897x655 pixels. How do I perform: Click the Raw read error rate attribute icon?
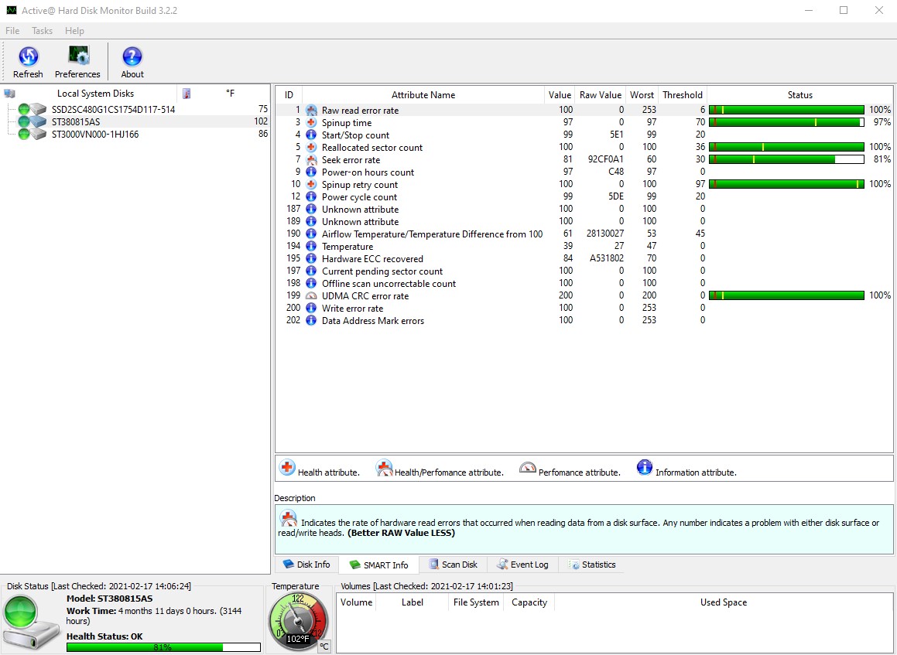point(311,111)
